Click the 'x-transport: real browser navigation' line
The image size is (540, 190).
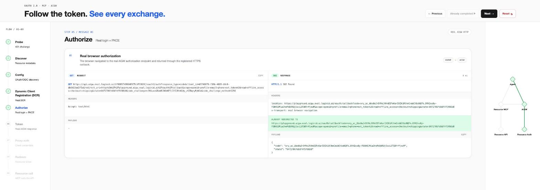(294, 110)
